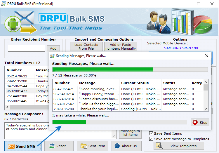Click "Good morning, ever..." message cell
Image resolution: width=219 pixels, height=153 pixels.
click(x=98, y=89)
